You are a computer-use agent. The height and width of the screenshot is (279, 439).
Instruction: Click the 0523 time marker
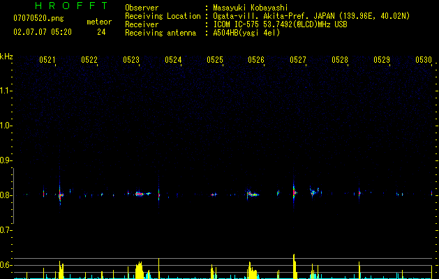point(131,60)
